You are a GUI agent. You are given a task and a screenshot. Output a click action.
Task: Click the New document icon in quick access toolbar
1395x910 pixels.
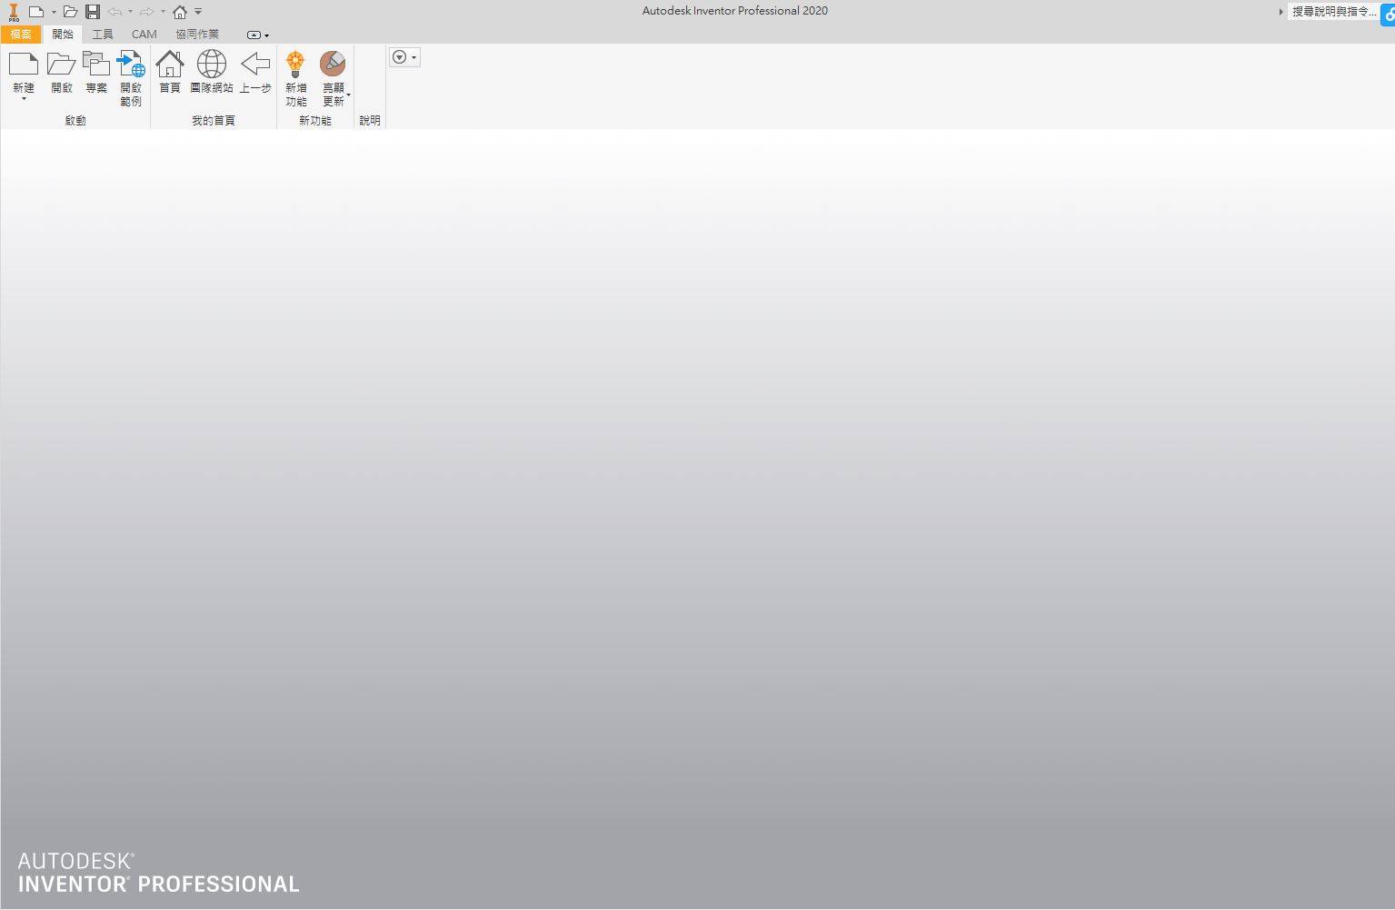36,12
